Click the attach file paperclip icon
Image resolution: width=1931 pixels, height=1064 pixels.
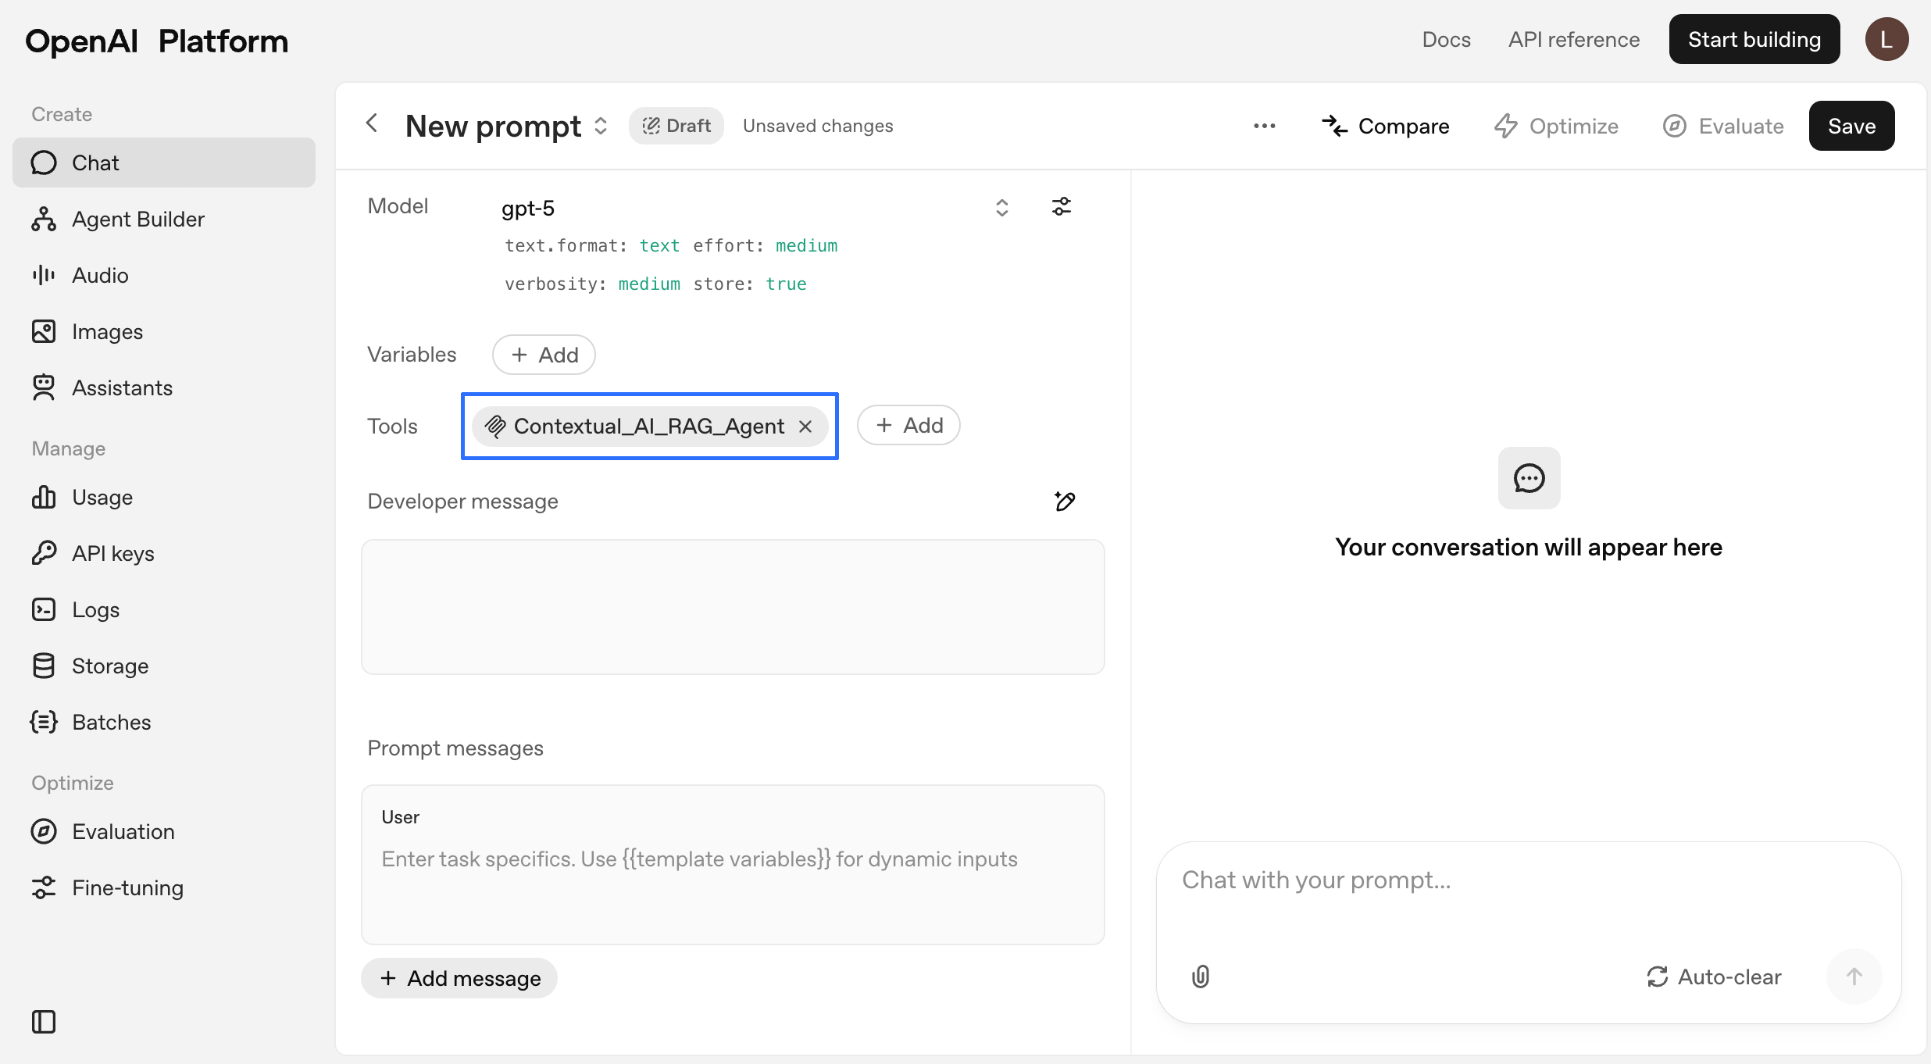[1201, 977]
